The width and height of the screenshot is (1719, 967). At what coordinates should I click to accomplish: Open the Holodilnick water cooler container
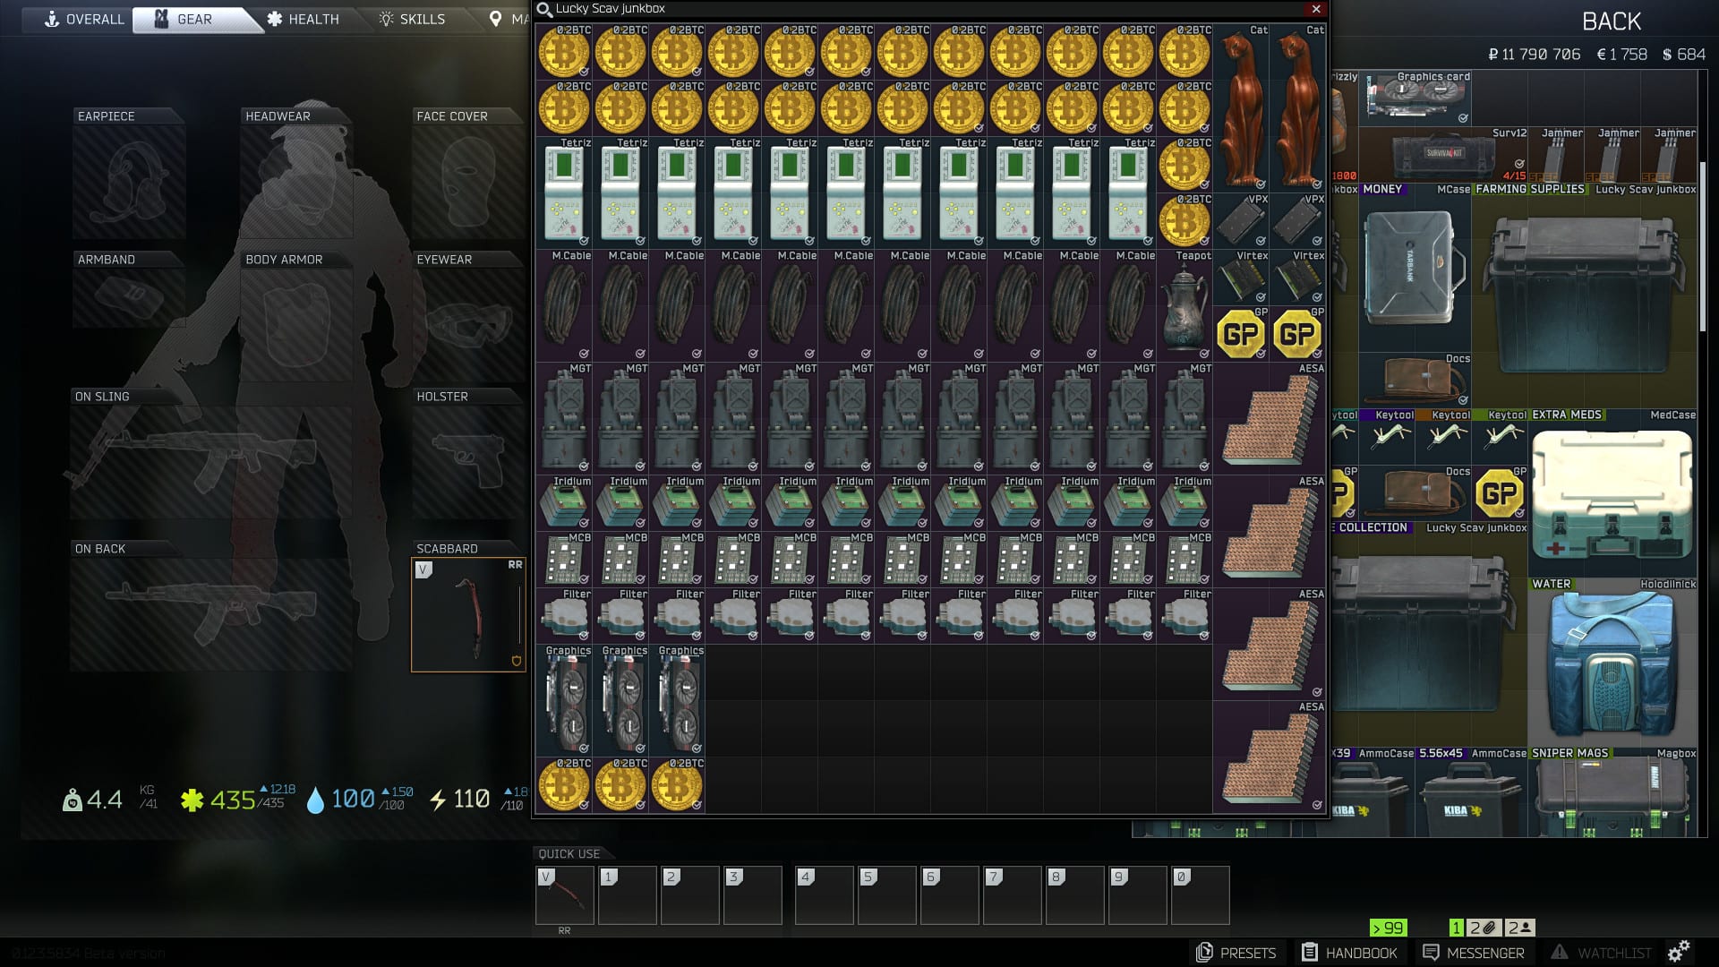tap(1612, 664)
